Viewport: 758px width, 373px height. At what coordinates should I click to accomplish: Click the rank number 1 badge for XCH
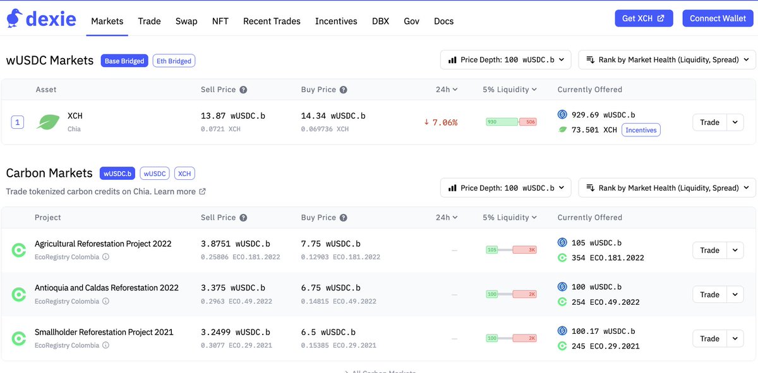pyautogui.click(x=18, y=122)
